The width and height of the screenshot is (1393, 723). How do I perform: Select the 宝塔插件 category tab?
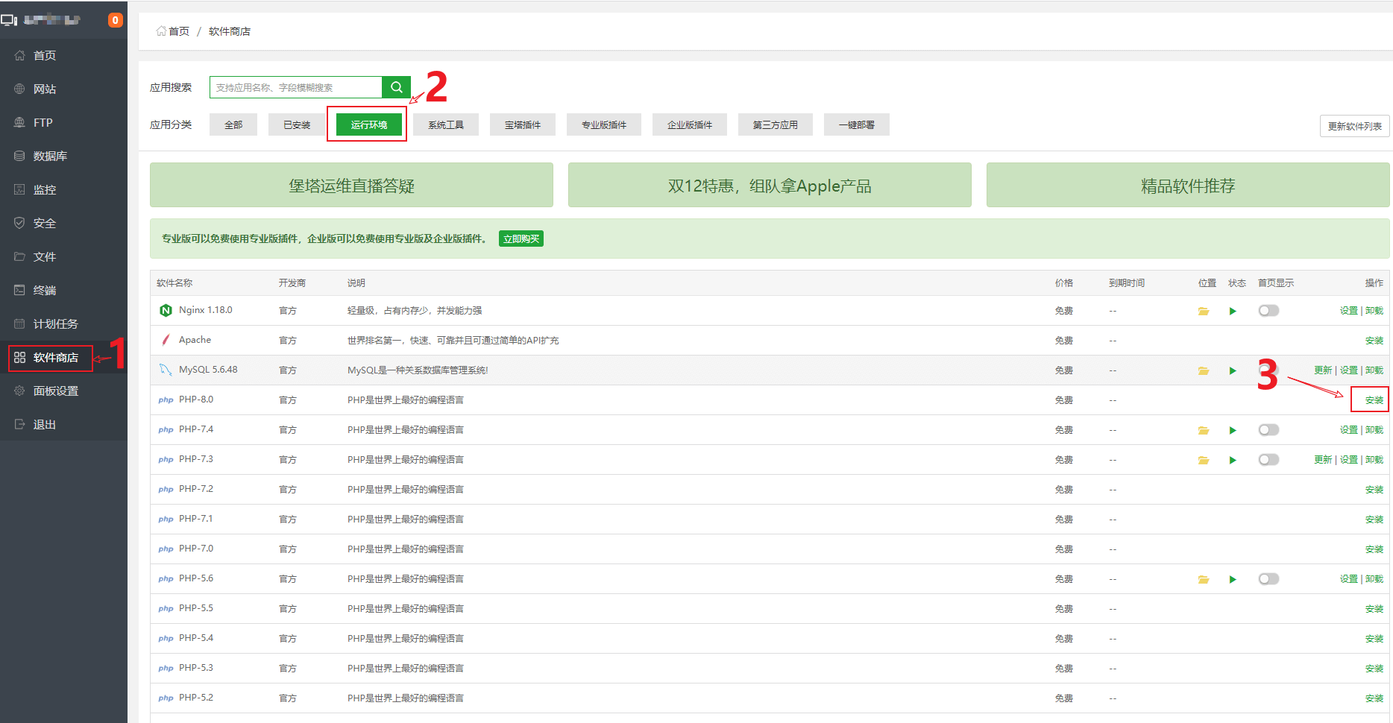[x=523, y=124]
